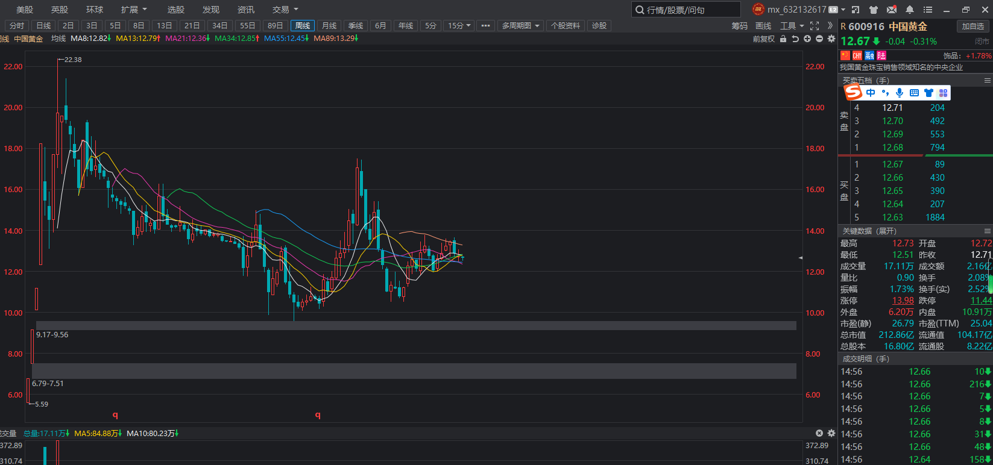The height and width of the screenshot is (465, 993).
Task: Toggle Sogou Chinese/English input mode
Action: 871,93
